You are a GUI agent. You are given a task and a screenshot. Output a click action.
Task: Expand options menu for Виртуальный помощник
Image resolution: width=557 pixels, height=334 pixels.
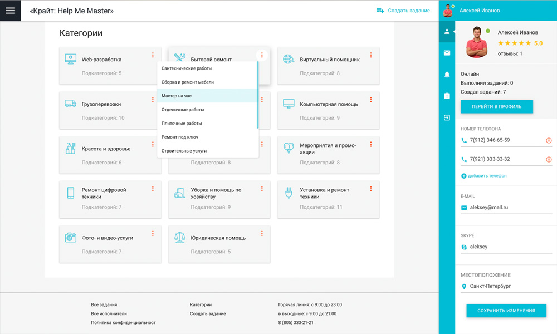click(x=371, y=55)
